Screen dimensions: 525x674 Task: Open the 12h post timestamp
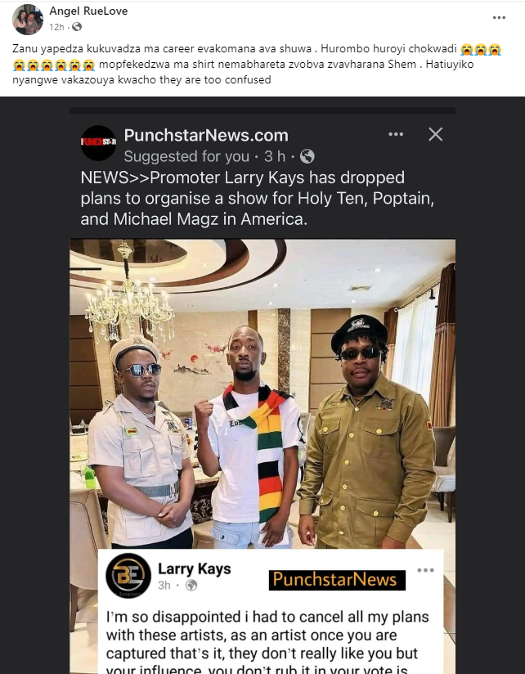(56, 27)
